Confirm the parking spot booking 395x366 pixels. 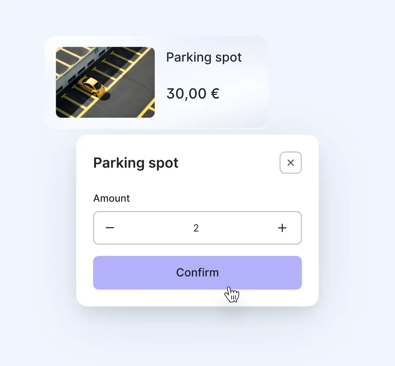(x=197, y=272)
